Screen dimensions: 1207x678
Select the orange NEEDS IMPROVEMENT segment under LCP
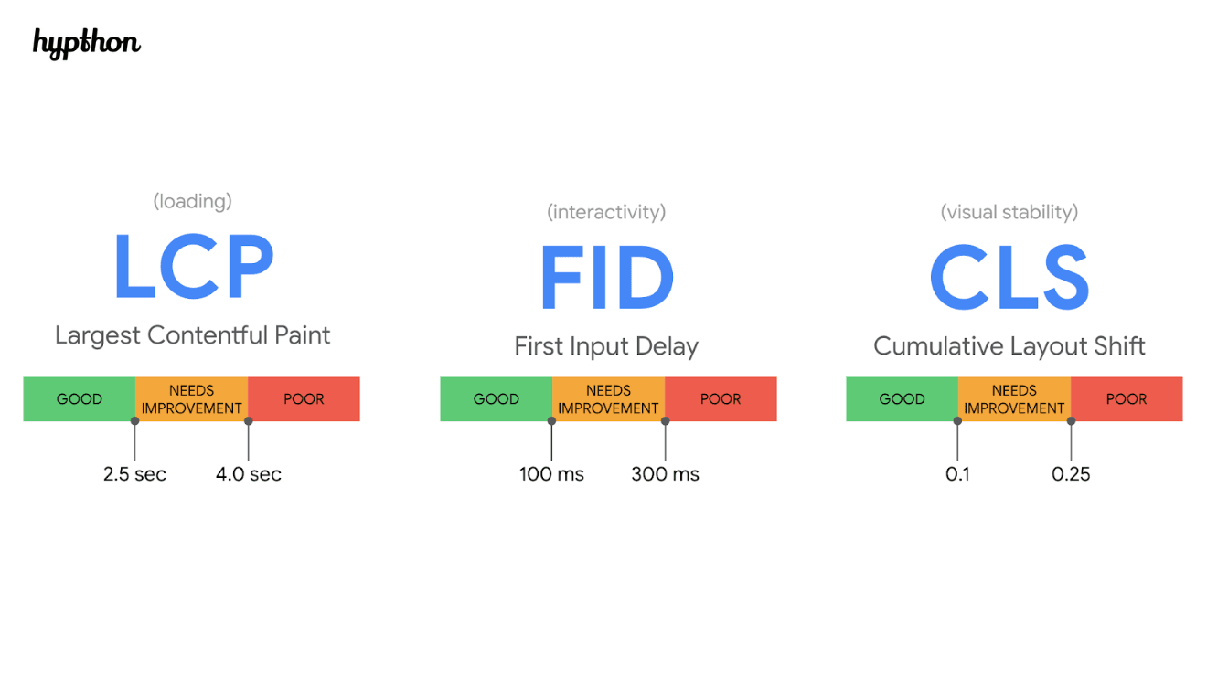(192, 399)
